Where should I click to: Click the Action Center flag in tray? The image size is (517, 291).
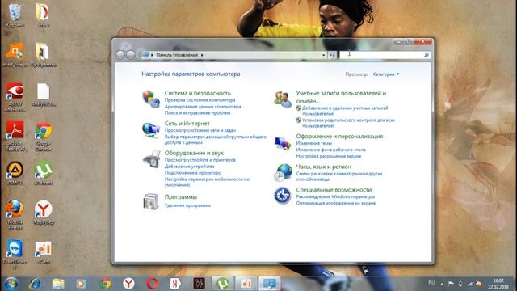[451, 284]
